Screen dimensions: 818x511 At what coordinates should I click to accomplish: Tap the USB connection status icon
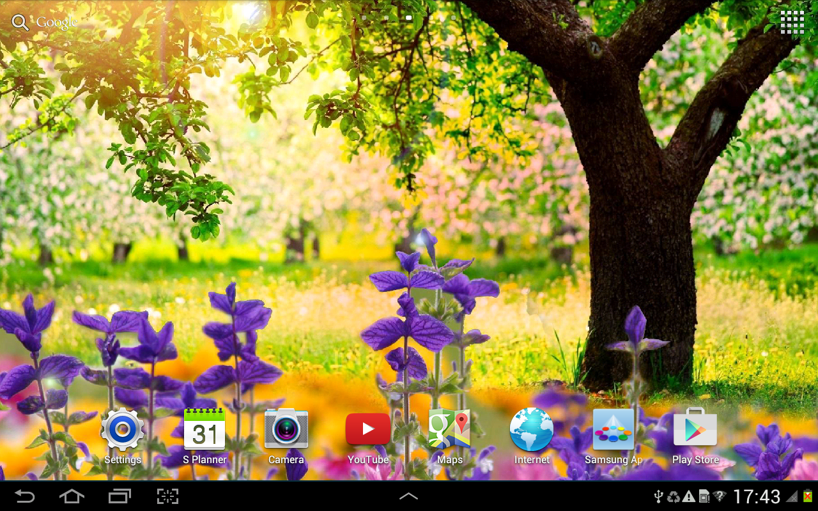point(659,496)
